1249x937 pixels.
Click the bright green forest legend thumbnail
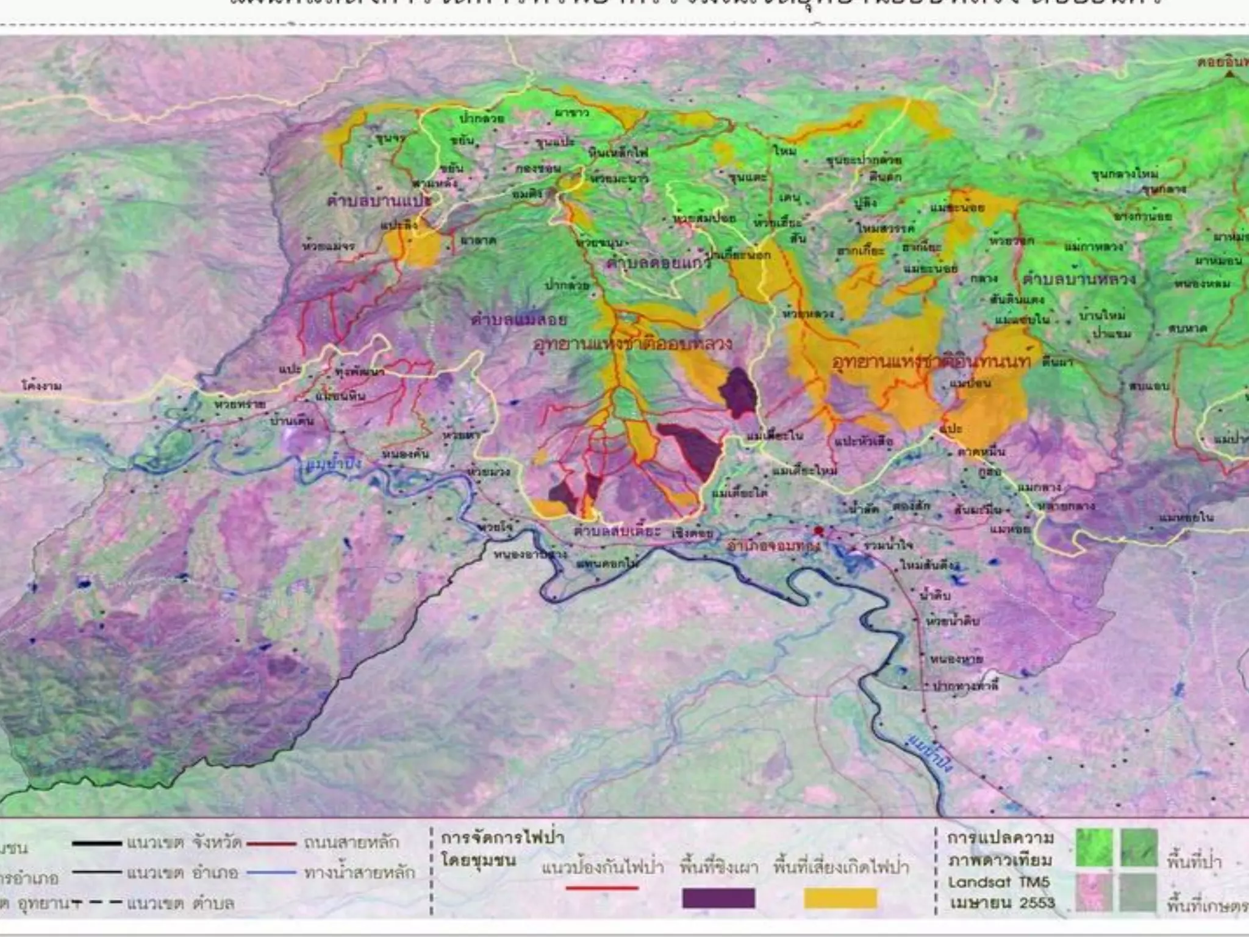[x=1095, y=848]
